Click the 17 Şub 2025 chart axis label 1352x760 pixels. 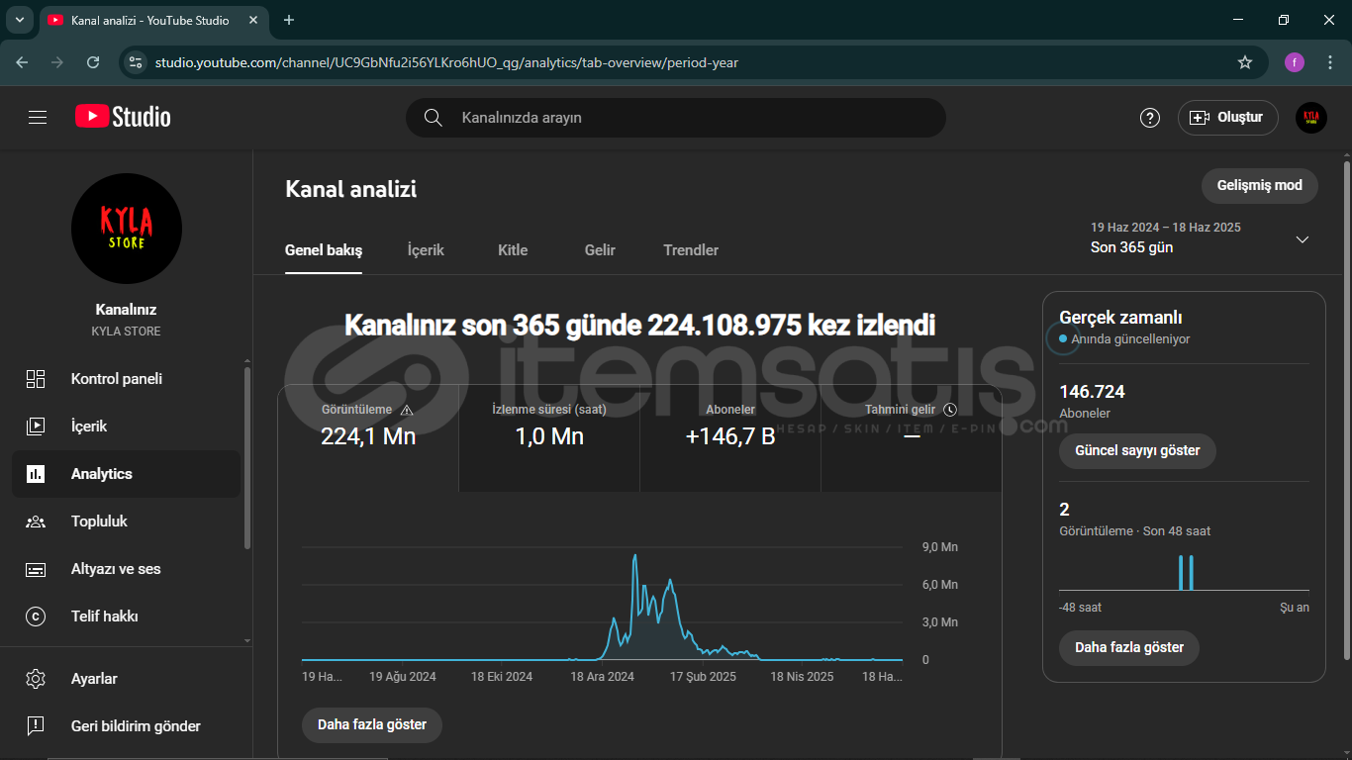coord(703,677)
